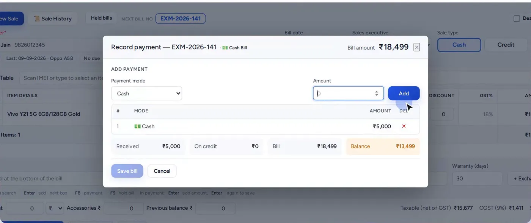Select the Credit sale type
Screen dimensions: 531x223
point(506,45)
